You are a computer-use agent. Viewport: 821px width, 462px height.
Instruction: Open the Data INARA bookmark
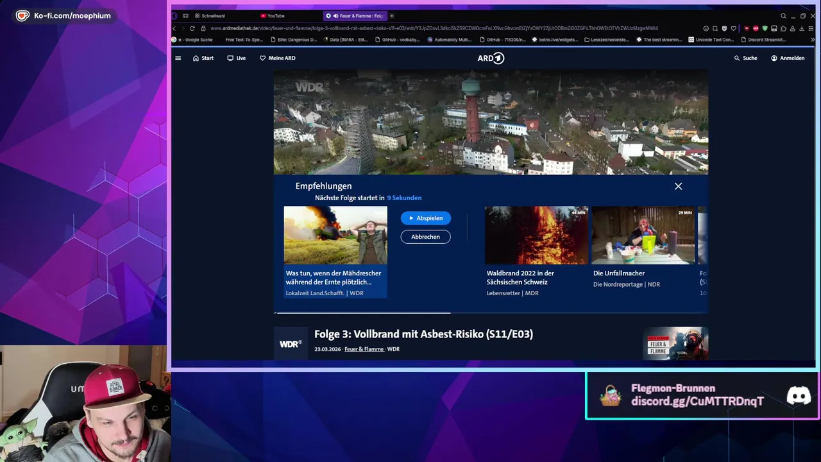click(x=346, y=40)
